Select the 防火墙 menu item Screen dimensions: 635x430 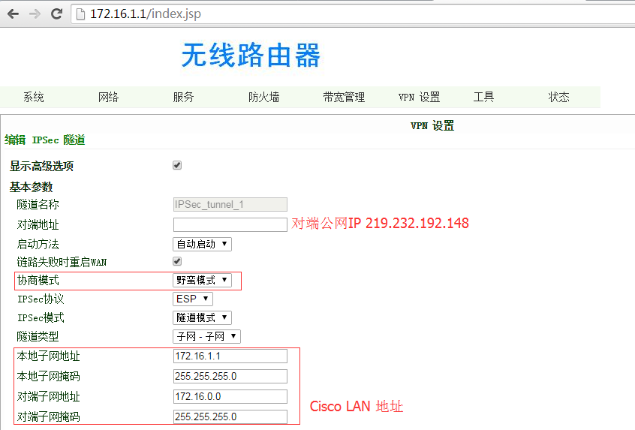264,97
